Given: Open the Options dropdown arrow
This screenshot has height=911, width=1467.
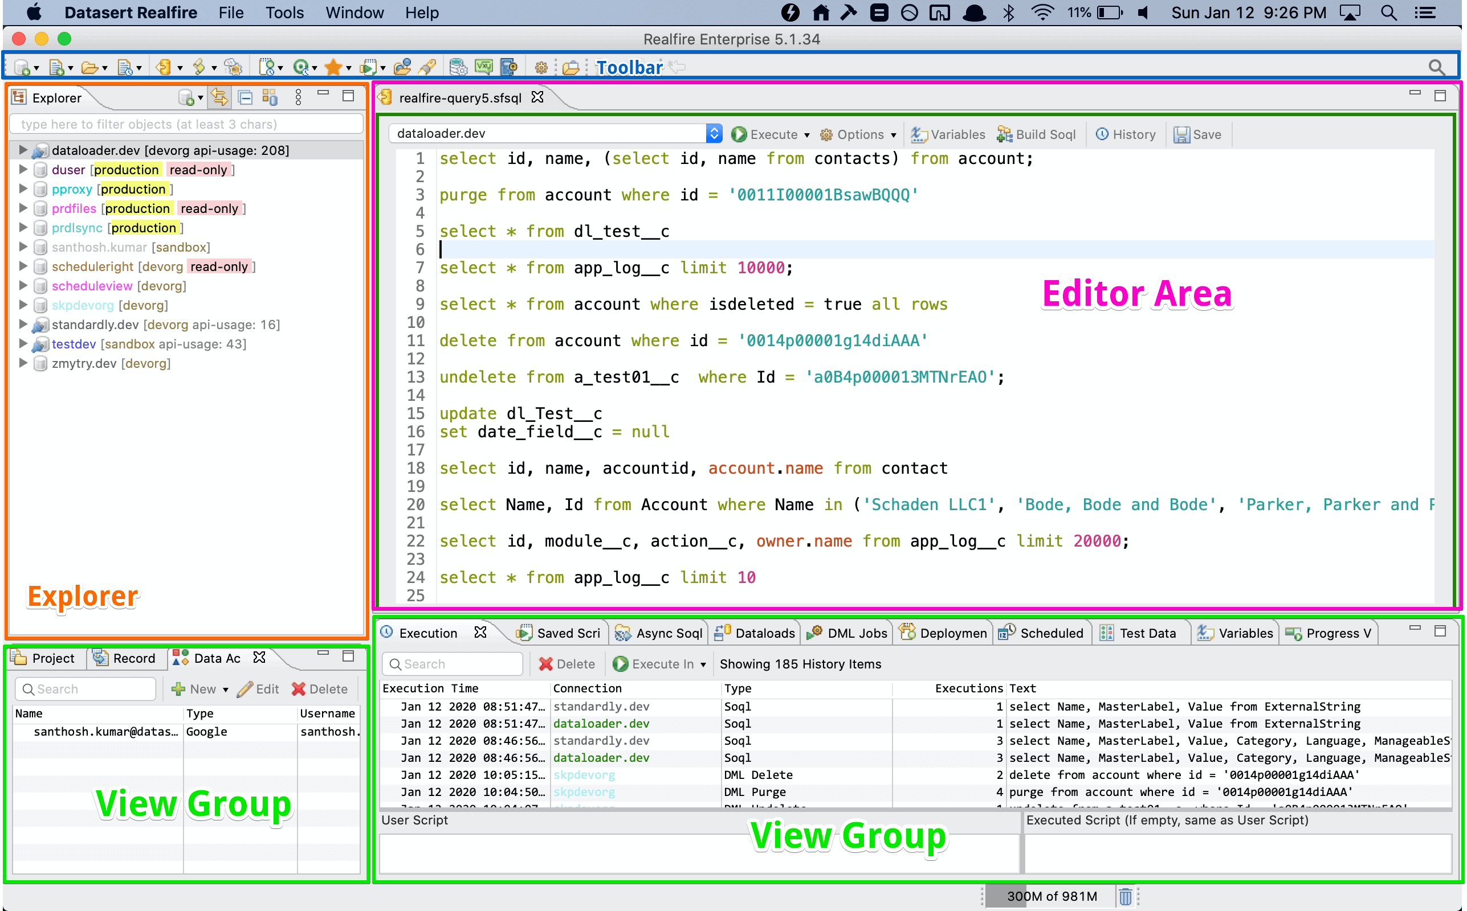Looking at the screenshot, I should pos(893,135).
